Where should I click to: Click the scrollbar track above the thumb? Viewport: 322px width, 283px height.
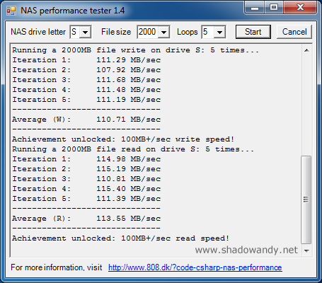tap(306, 105)
